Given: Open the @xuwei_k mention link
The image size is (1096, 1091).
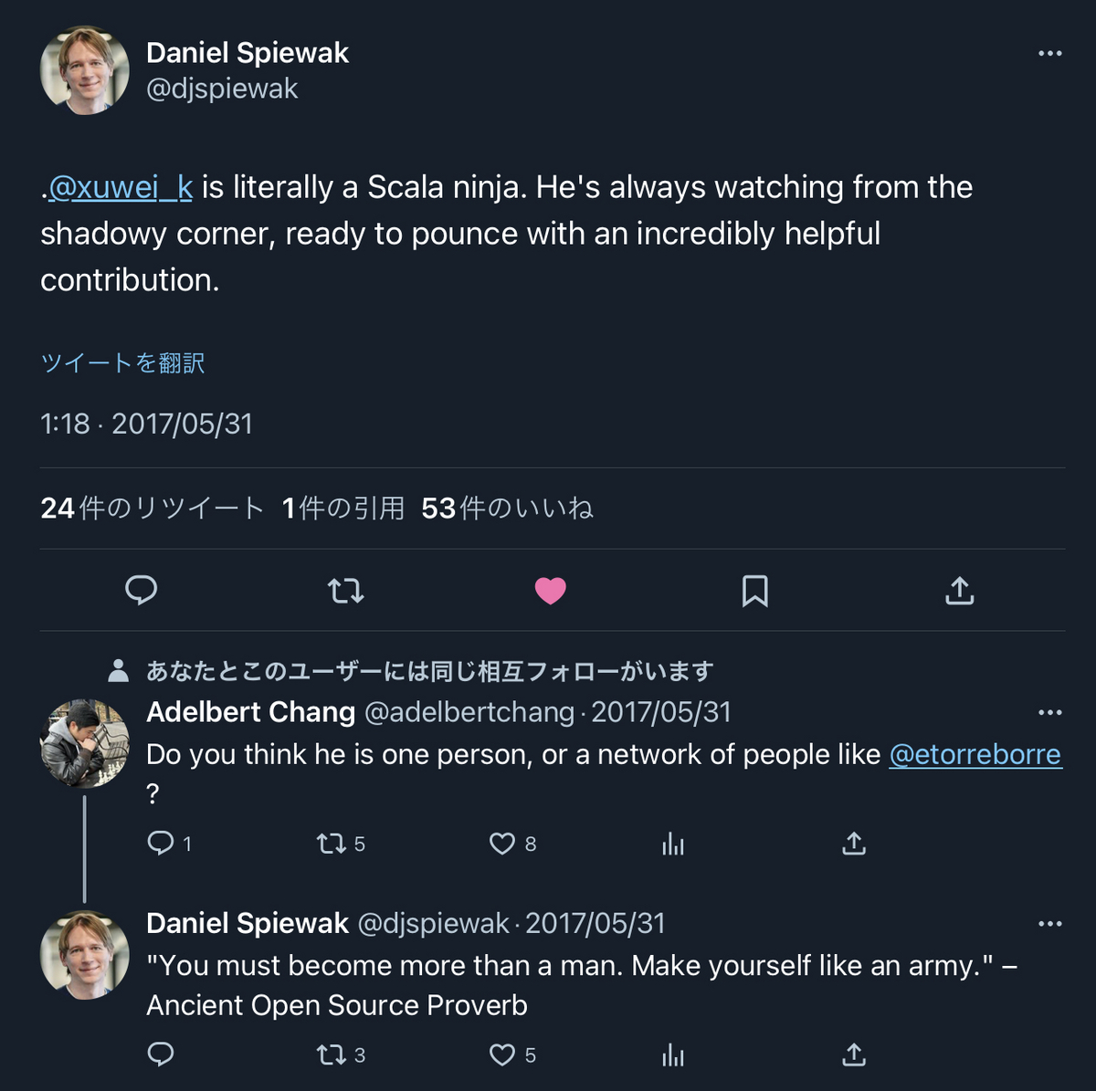Looking at the screenshot, I should 121,187.
